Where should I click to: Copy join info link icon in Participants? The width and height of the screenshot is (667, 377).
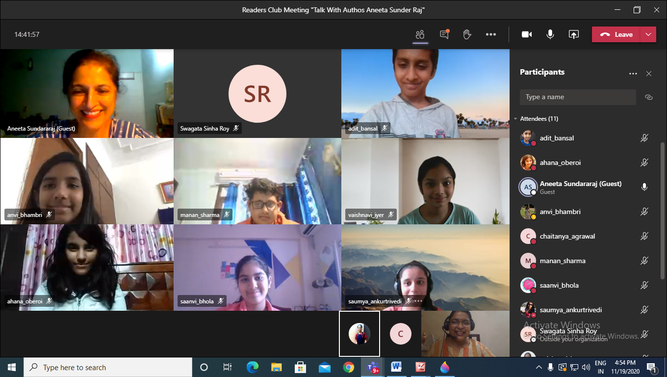pos(648,97)
